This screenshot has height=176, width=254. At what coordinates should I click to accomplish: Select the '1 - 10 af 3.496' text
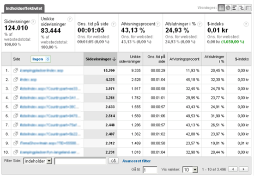pyautogui.click(x=214, y=170)
